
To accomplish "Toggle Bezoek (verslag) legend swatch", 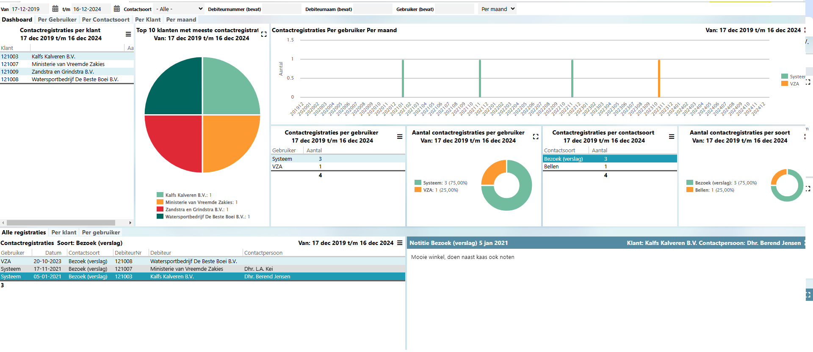I will 690,183.
